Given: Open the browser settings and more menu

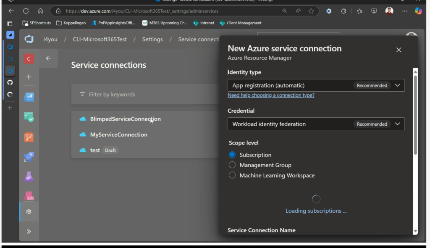Looking at the screenshot, I should [404, 11].
